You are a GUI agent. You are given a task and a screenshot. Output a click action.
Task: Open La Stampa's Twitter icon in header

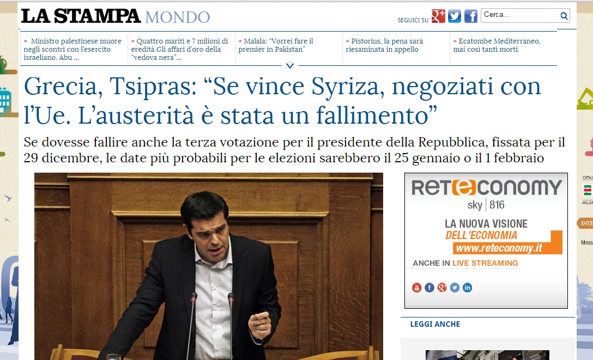coord(455,16)
